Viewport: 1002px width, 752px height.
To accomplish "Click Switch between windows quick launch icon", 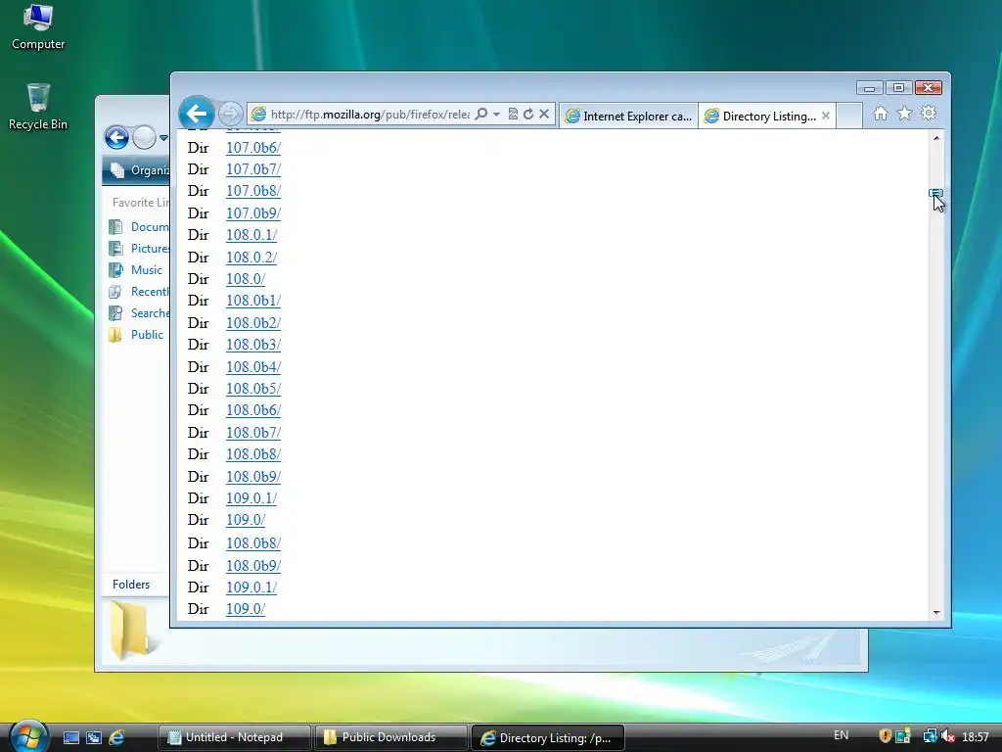I will pyautogui.click(x=94, y=738).
